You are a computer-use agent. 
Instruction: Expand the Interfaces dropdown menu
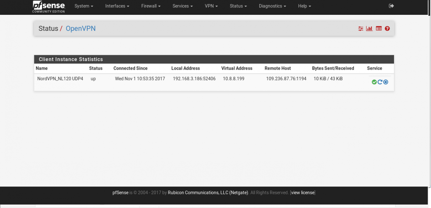pos(117,6)
